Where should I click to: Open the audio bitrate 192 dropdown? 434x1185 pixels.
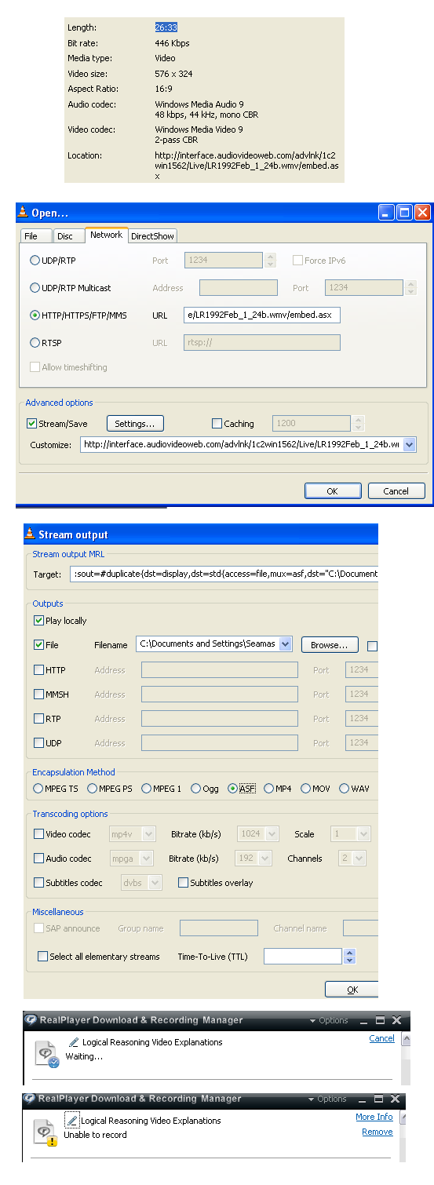coord(265,859)
